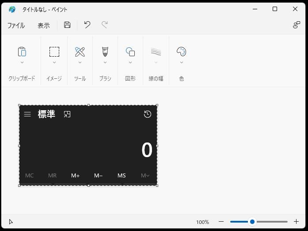
Task: Click the calculator display showing 0
Action: [x=147, y=150]
